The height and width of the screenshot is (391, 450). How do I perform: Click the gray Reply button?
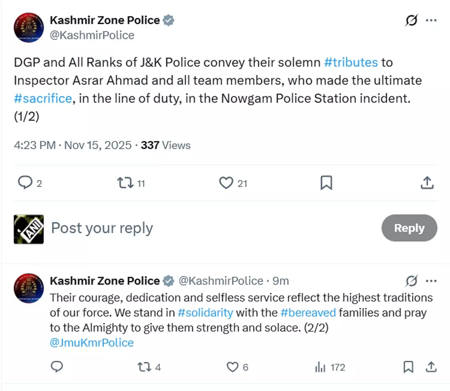[x=409, y=228]
